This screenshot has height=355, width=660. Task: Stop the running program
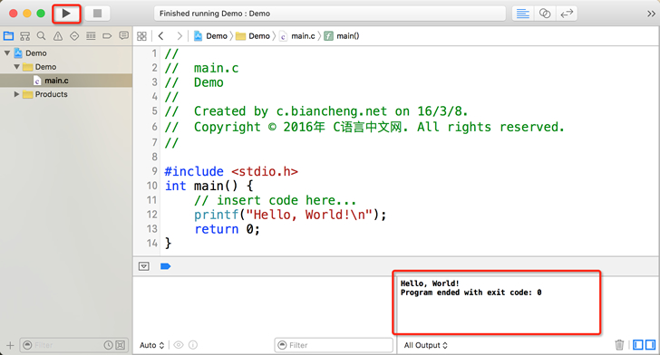coord(97,14)
